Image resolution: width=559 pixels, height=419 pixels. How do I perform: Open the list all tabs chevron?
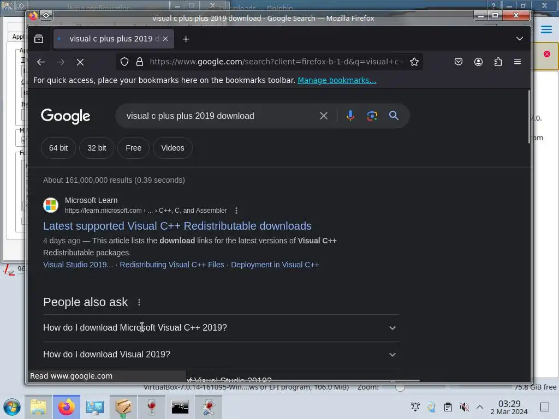tap(520, 39)
